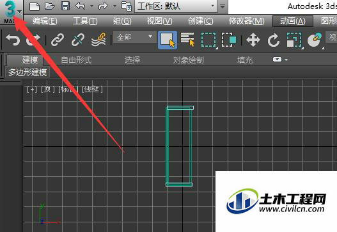Open the 编辑(E) menu
This screenshot has height=232, width=337.
pyautogui.click(x=45, y=21)
